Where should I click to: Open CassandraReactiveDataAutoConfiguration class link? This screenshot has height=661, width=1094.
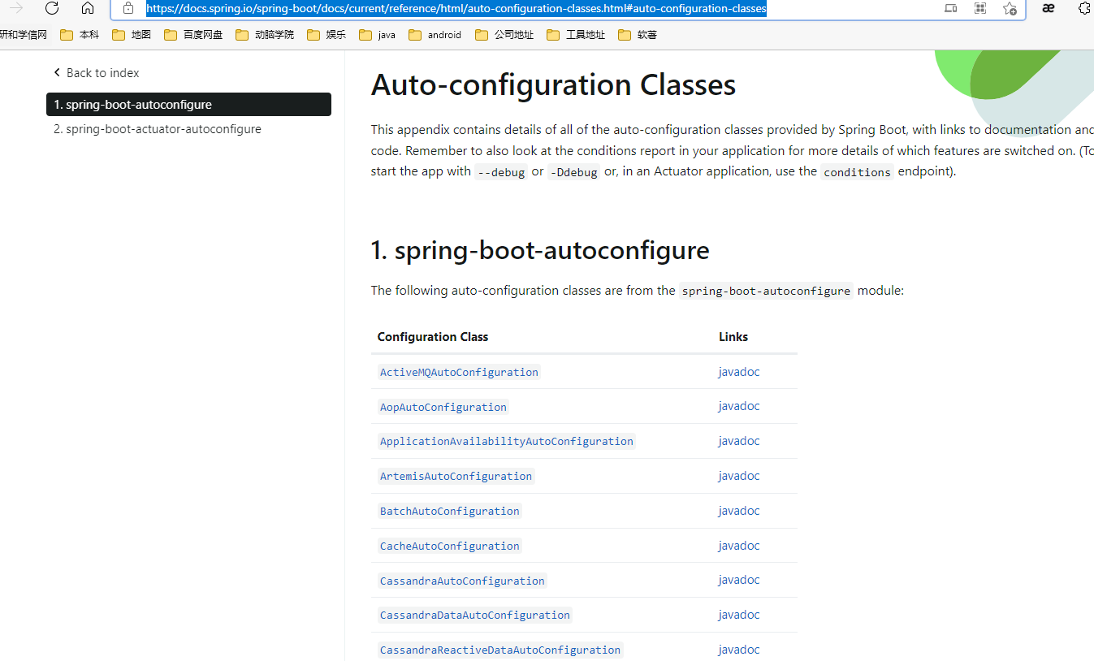tap(500, 650)
